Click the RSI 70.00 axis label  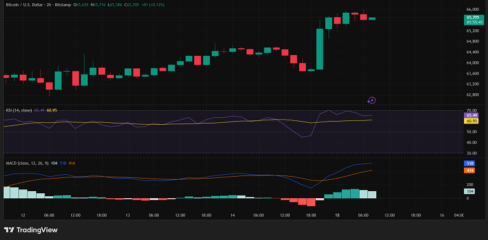tap(471, 110)
